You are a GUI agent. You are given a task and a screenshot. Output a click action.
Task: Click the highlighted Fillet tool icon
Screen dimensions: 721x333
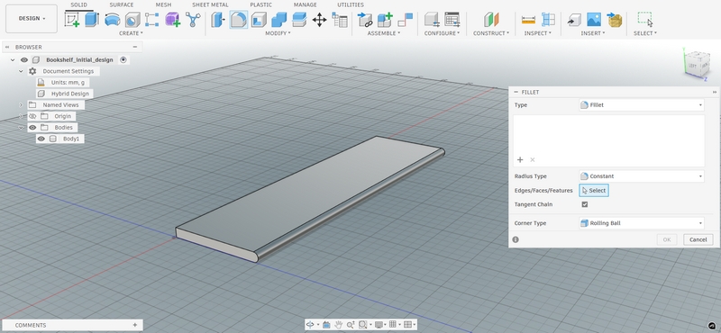pyautogui.click(x=238, y=19)
